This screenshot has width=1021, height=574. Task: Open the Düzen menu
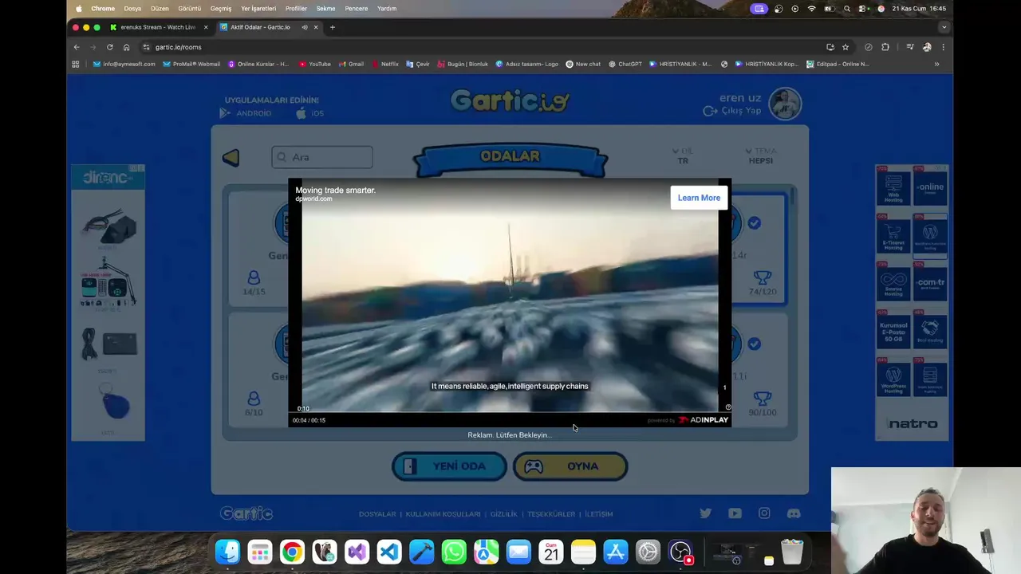[160, 9]
